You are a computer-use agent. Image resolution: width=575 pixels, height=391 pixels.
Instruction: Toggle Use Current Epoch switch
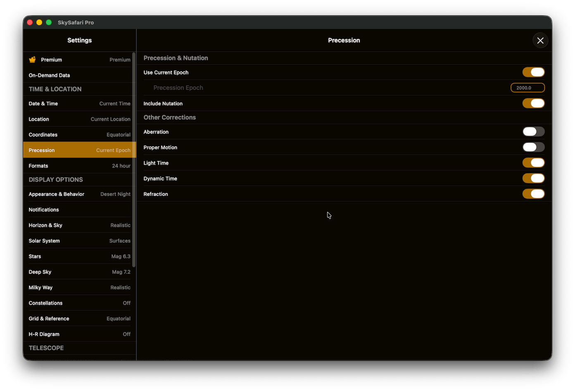[533, 72]
